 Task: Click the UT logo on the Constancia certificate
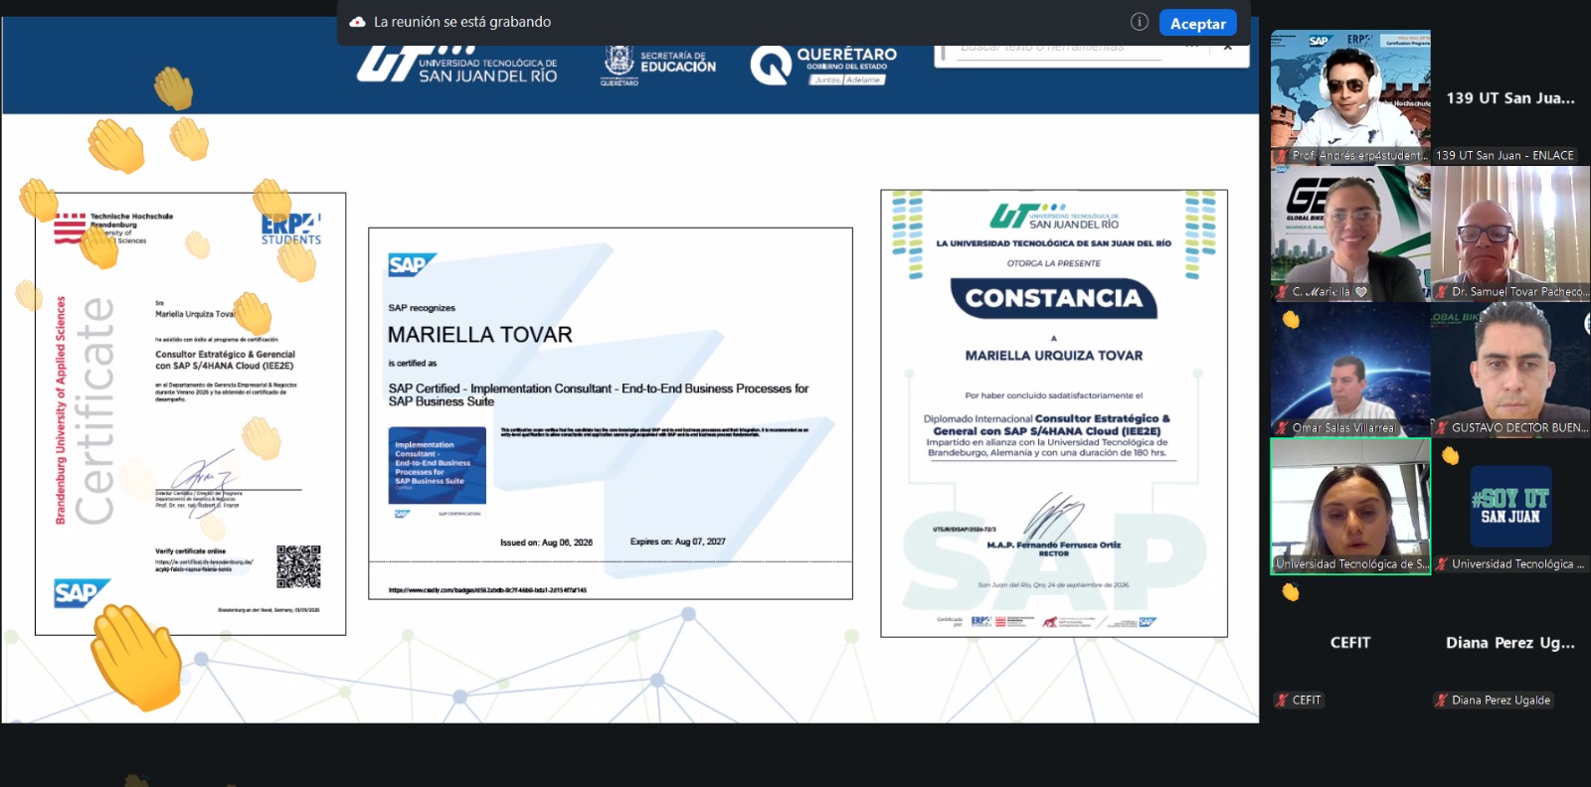coord(1054,216)
